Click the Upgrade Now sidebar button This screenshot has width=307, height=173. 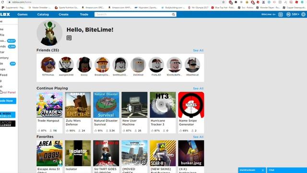tap(8, 100)
